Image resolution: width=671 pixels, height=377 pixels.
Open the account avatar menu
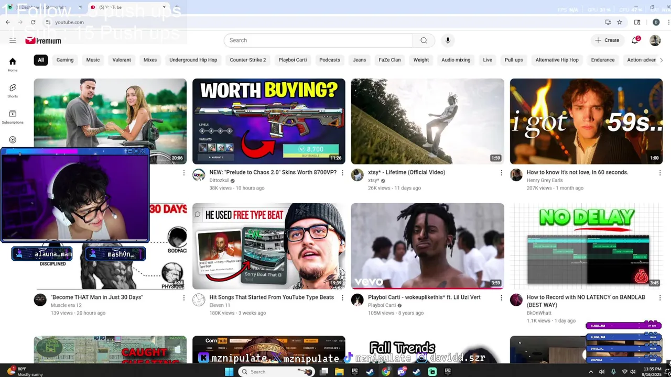655,40
